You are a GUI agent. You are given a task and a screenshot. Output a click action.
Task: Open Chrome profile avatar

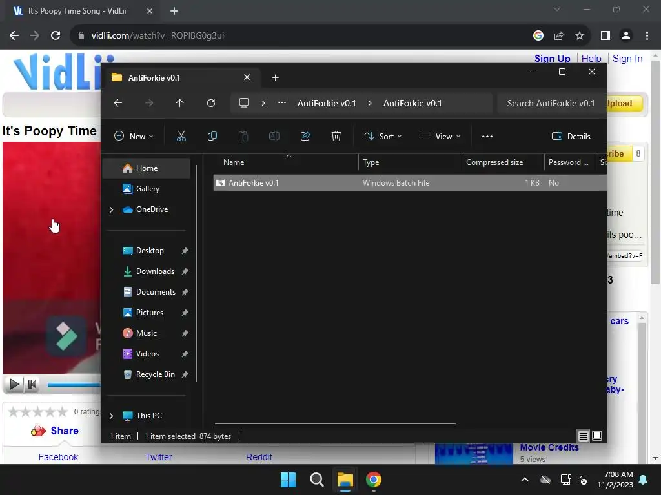click(x=626, y=36)
